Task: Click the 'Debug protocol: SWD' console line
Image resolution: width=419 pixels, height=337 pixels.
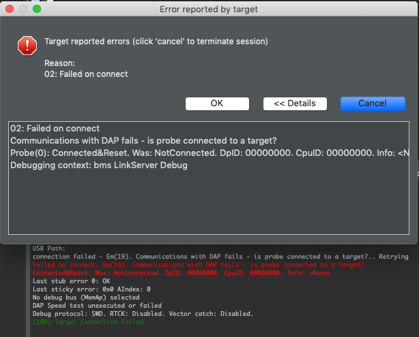Action: point(143,314)
